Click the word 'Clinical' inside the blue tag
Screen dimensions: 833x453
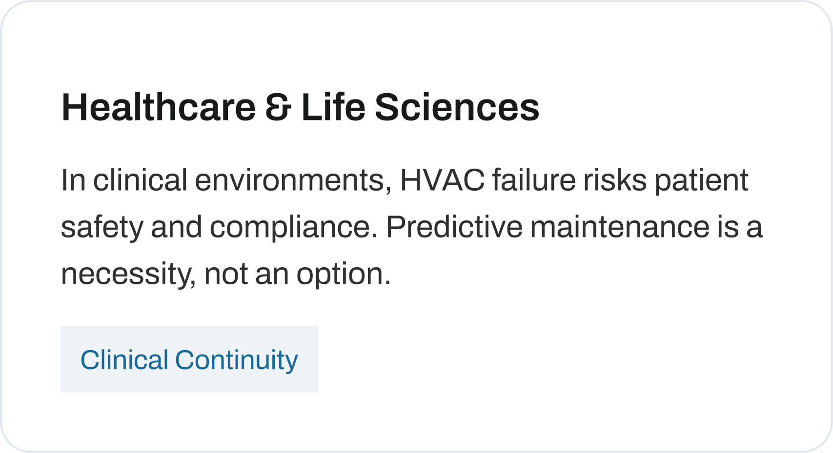[124, 360]
